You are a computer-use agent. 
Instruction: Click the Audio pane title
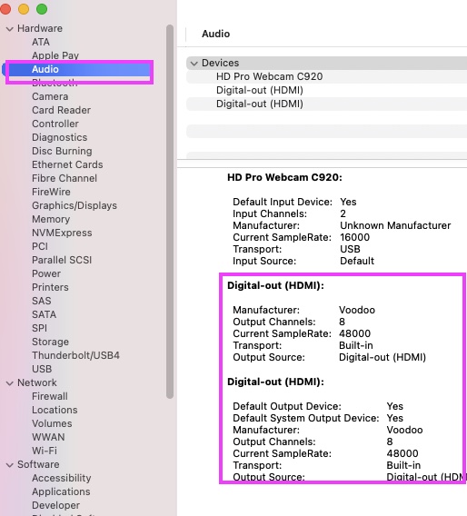pyautogui.click(x=216, y=34)
